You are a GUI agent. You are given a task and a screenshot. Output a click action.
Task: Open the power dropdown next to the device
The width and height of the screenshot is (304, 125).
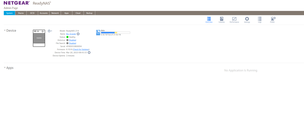pos(50,31)
